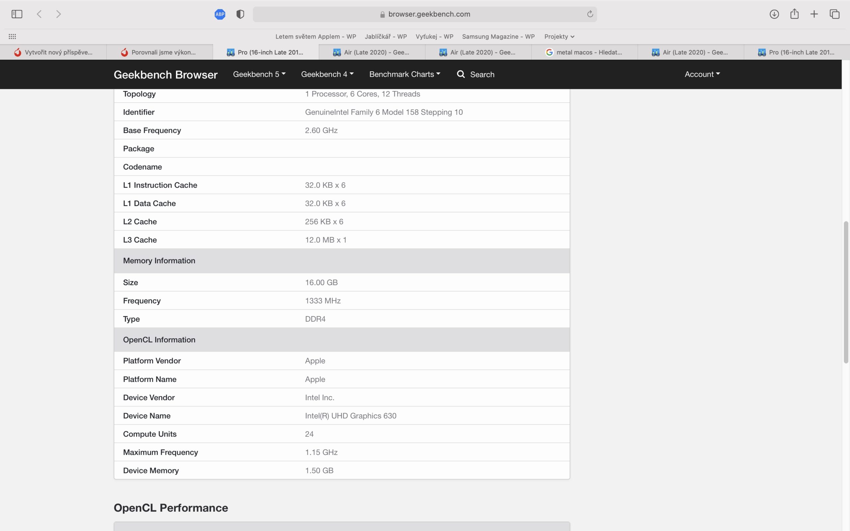The height and width of the screenshot is (531, 850).
Task: Select the L3 Cache 12.0 MB x 1 value
Action: point(326,240)
